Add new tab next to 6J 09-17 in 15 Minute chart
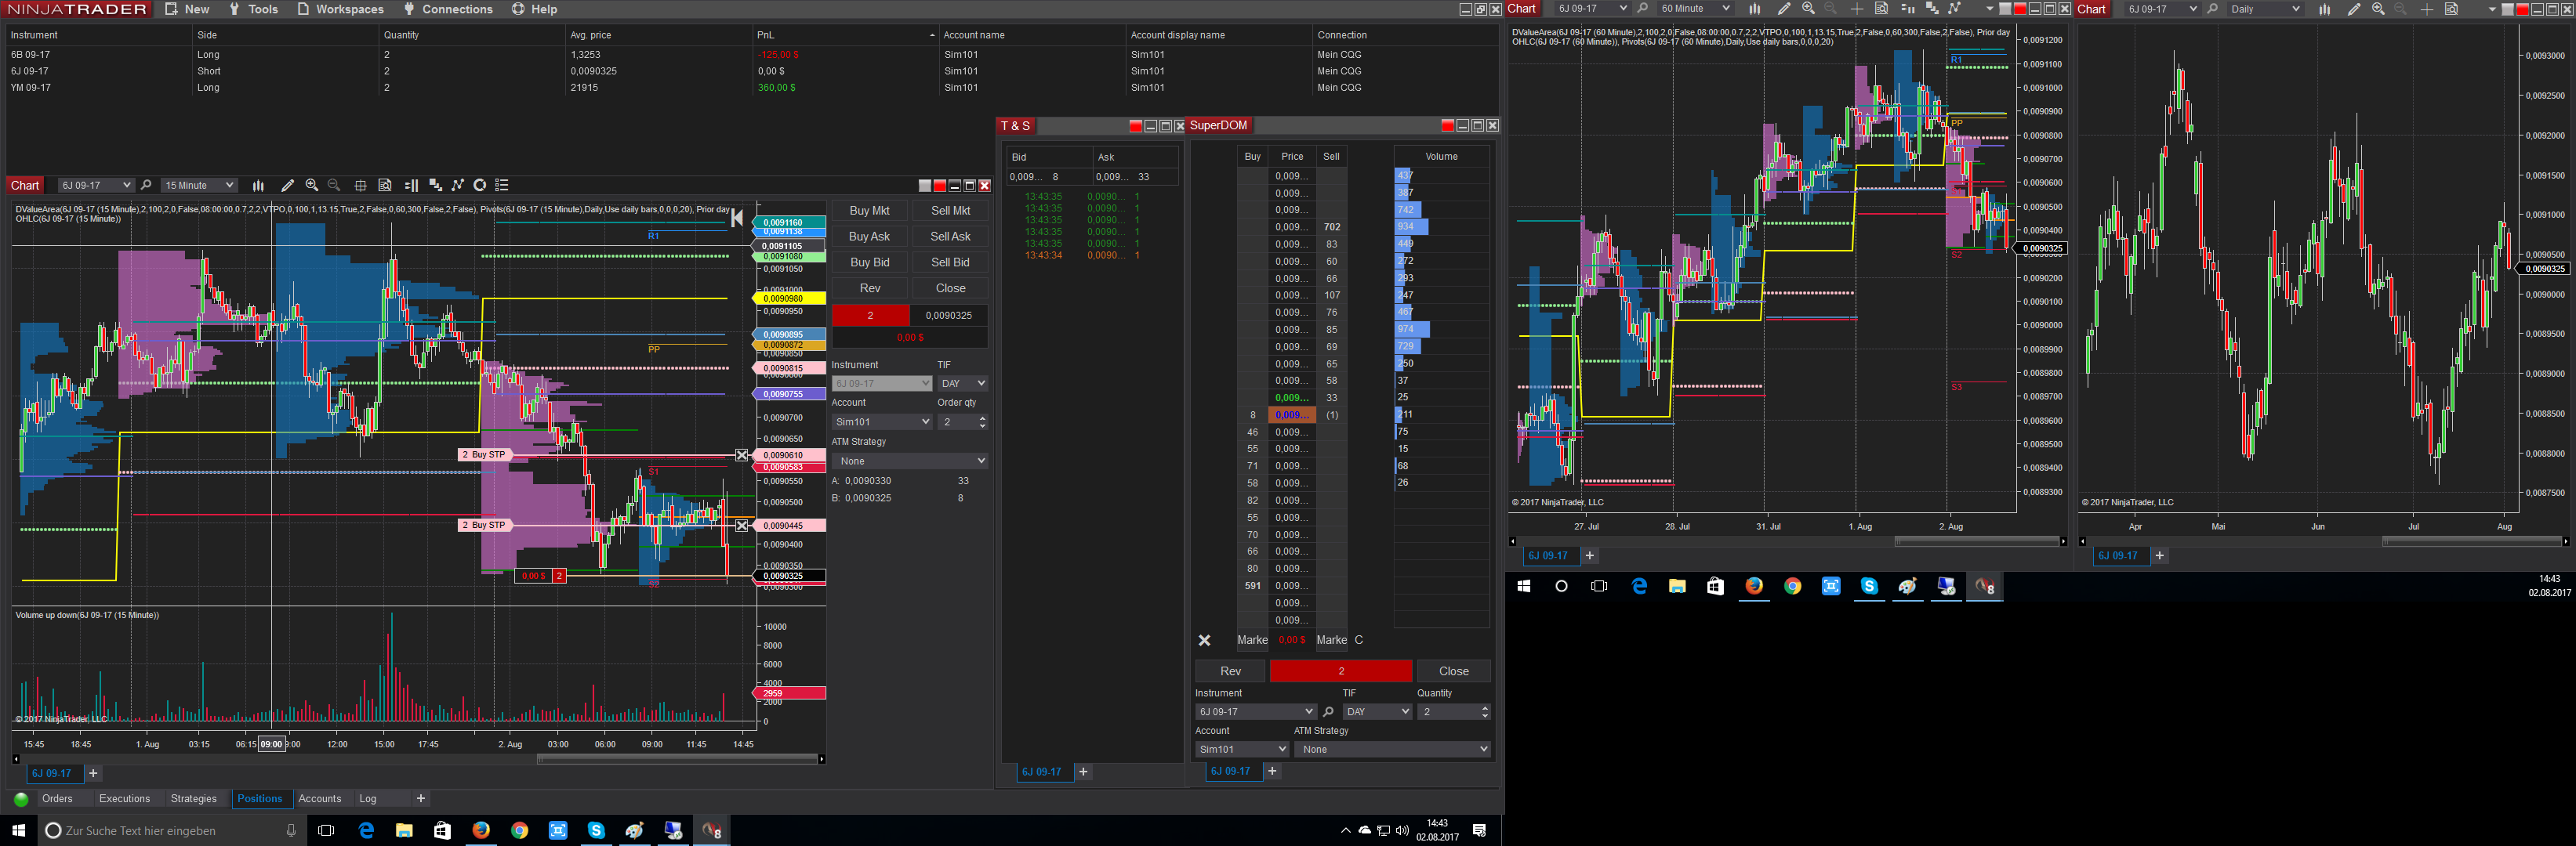The image size is (2576, 846). coord(93,773)
